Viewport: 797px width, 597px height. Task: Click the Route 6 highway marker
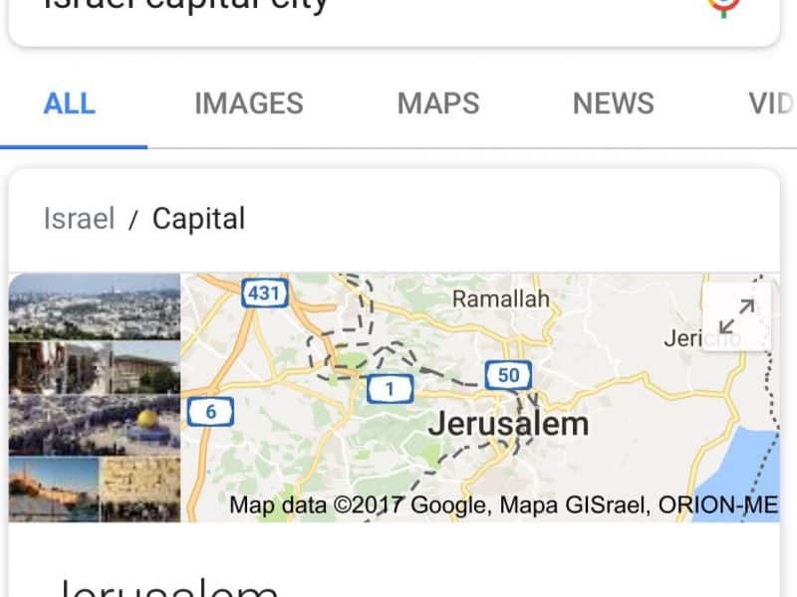[211, 412]
